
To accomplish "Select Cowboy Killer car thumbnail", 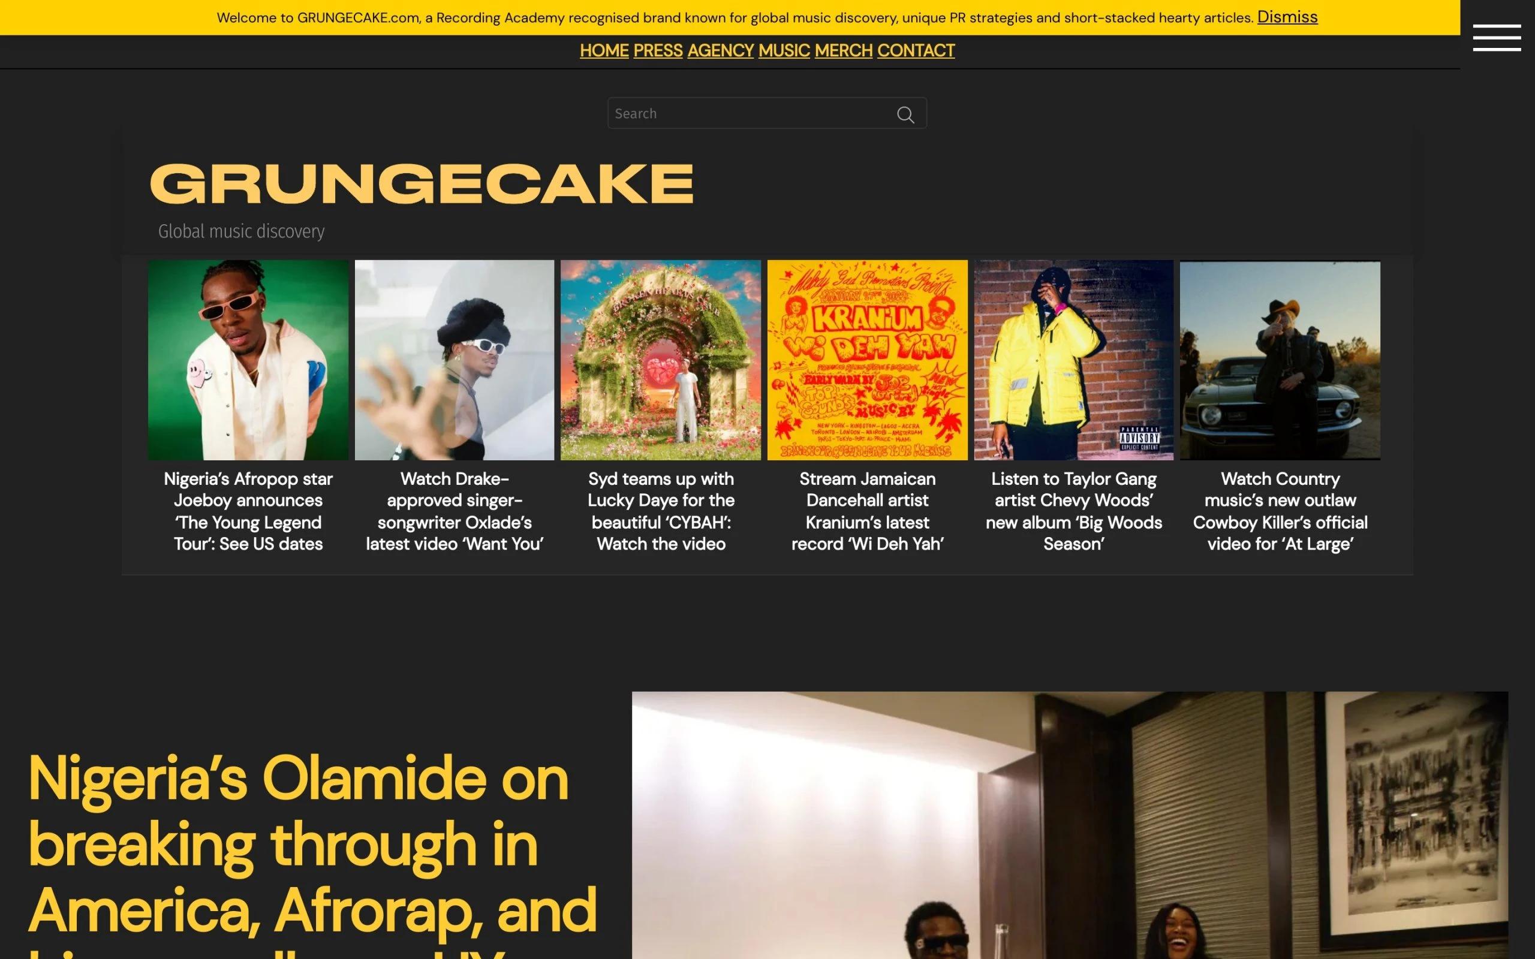I will [1280, 360].
